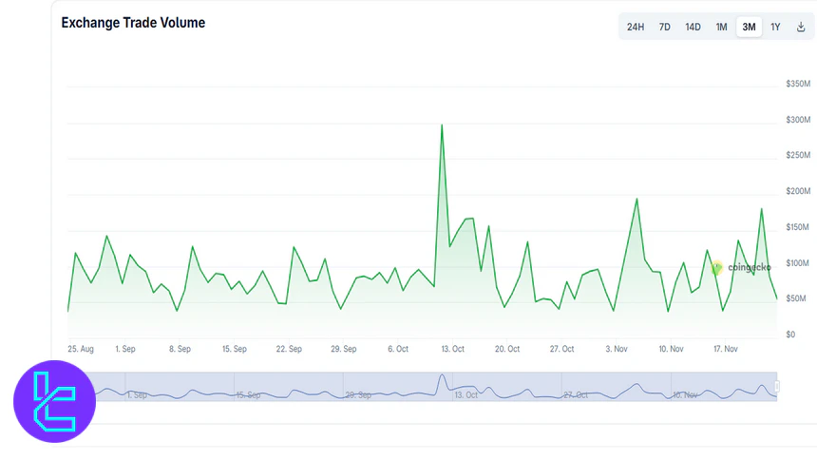Select the 1M time range
Screen dimensions: 817x460
coord(721,28)
